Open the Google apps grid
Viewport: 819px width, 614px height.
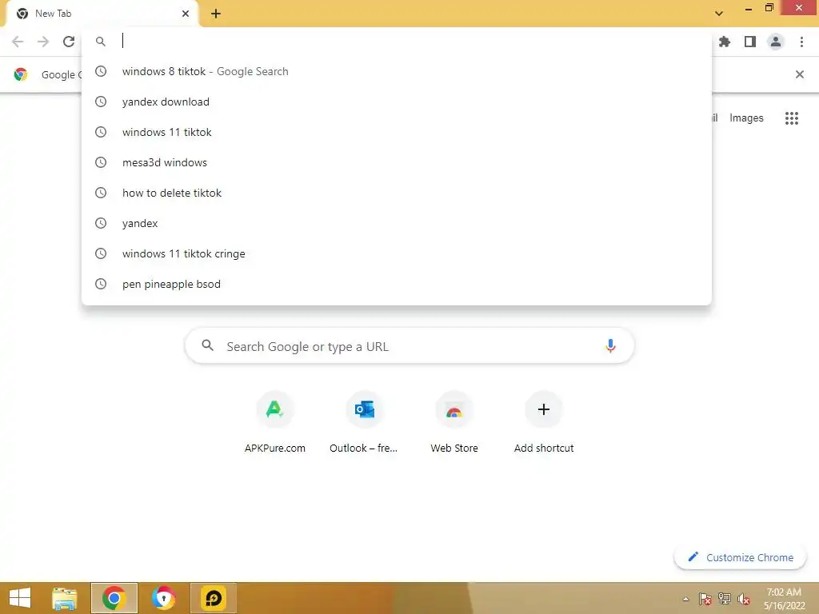(791, 118)
